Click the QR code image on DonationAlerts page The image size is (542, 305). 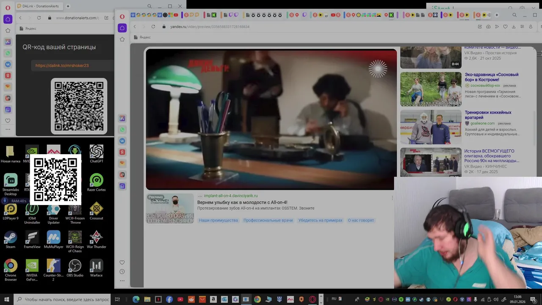(79, 106)
